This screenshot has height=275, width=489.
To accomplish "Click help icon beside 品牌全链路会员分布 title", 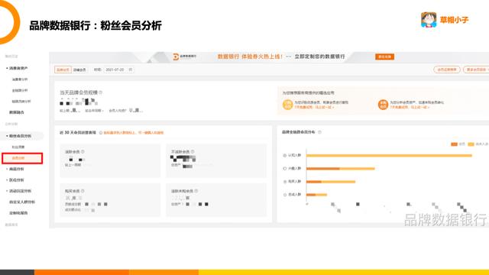I will (319, 132).
